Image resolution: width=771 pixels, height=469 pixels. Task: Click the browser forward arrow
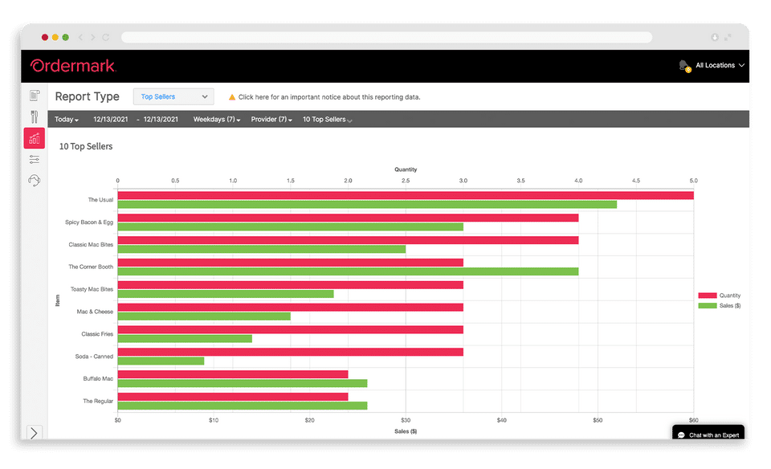[x=93, y=38]
